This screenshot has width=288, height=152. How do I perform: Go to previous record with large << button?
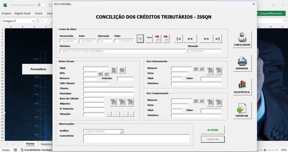(190, 39)
